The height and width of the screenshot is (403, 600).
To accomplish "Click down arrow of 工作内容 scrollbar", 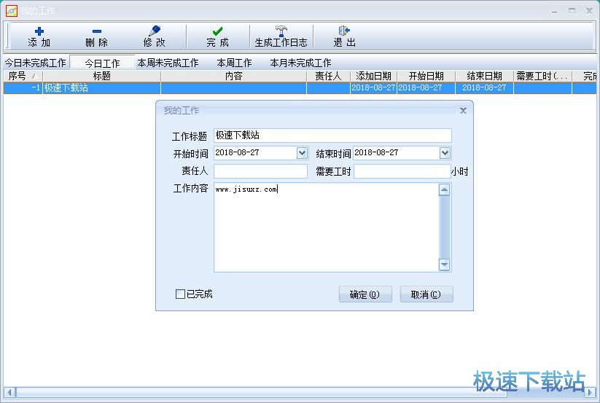I will click(444, 265).
